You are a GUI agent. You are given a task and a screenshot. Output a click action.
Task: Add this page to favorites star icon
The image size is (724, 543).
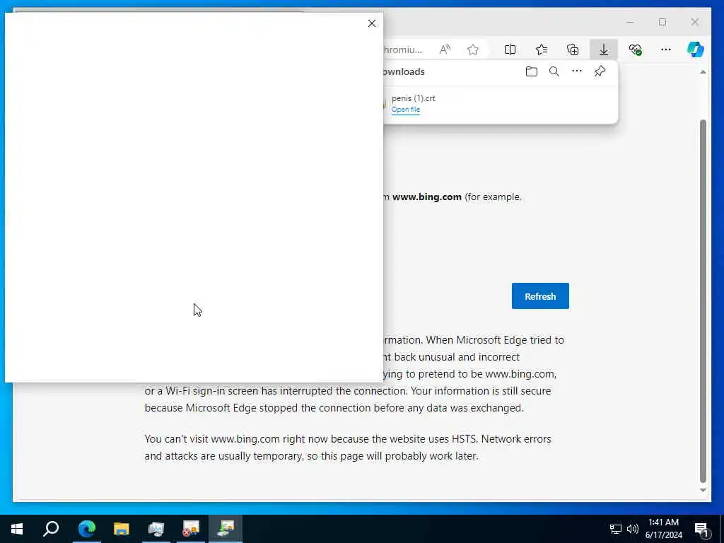click(x=473, y=49)
